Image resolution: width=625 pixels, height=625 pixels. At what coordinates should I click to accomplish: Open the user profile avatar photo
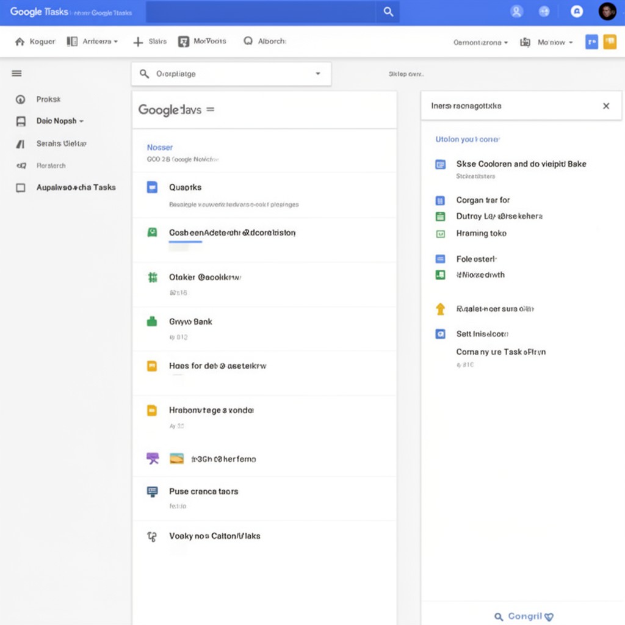(607, 11)
